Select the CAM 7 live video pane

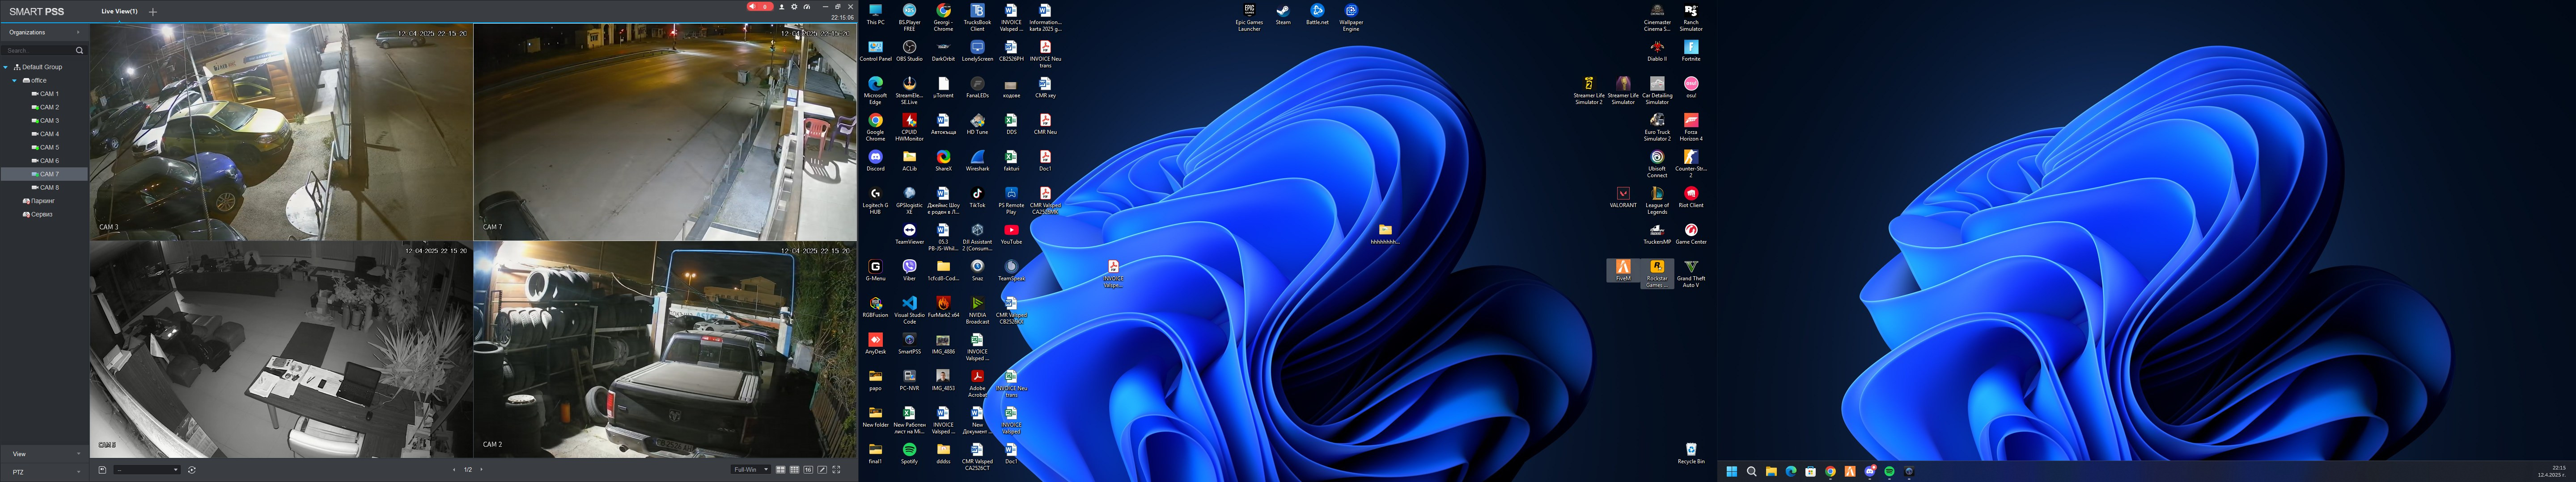[665, 132]
